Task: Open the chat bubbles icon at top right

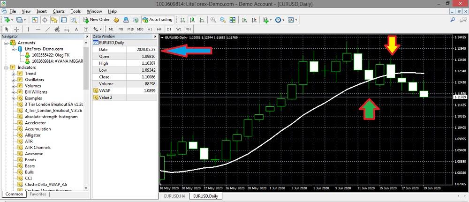Action: [x=463, y=19]
